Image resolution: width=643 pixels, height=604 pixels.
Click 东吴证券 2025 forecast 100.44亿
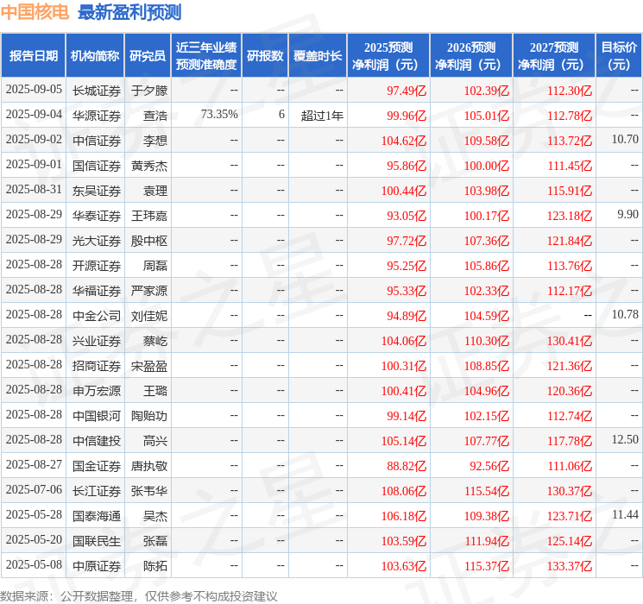tap(404, 191)
